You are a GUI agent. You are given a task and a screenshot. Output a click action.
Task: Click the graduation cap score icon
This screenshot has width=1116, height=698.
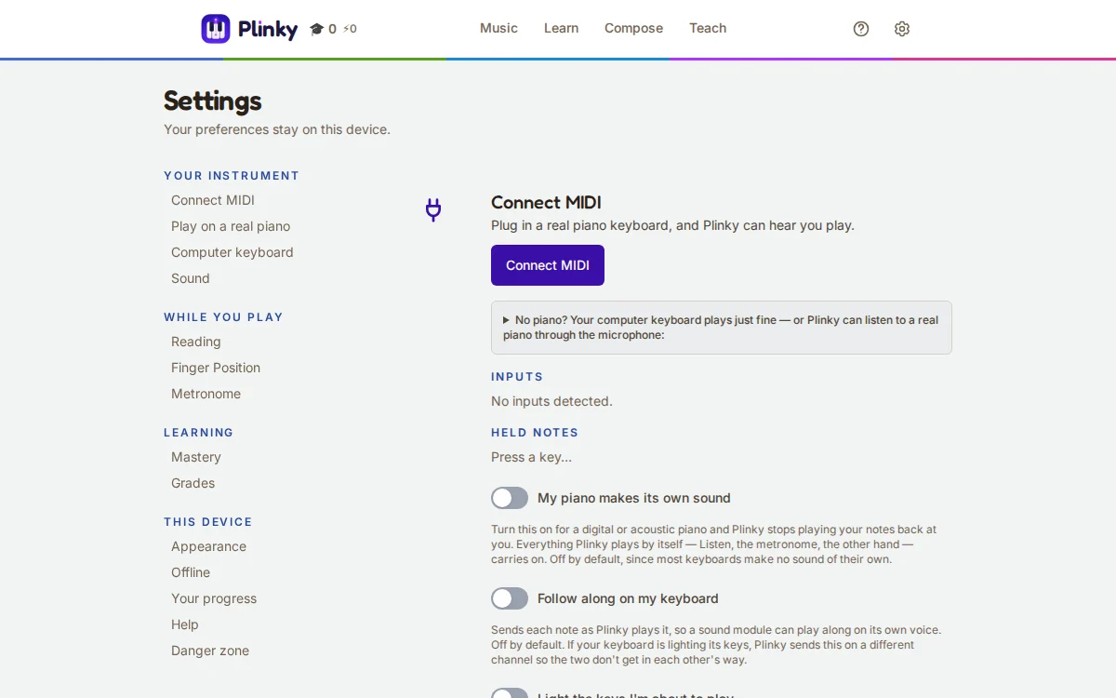point(317,29)
